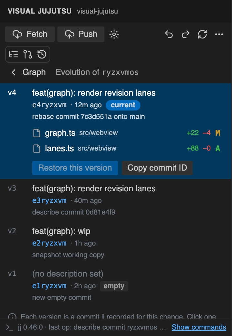Screen dimensions: 232x336
Task: Refresh the repository with the sync icon
Action: click(x=202, y=34)
